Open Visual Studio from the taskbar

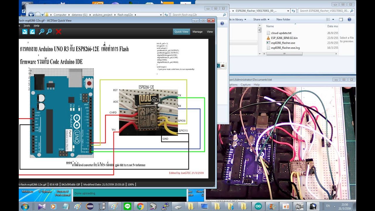pos(42,206)
